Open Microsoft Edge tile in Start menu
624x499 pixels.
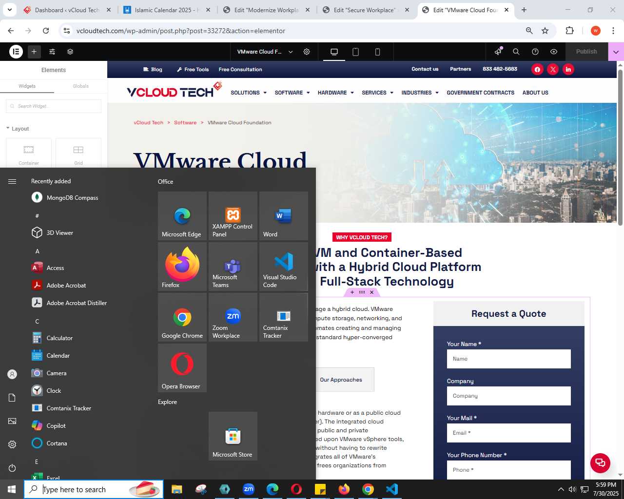point(182,216)
